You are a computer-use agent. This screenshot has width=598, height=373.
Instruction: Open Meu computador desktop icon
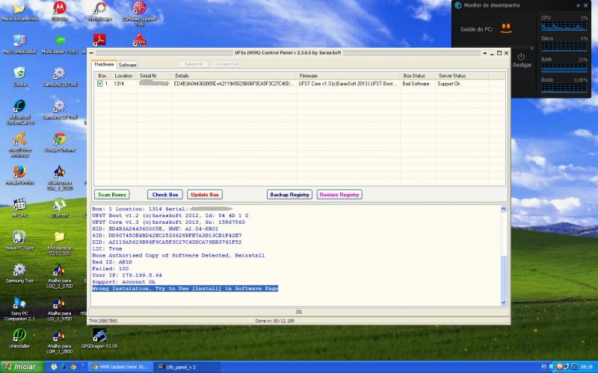point(19,44)
